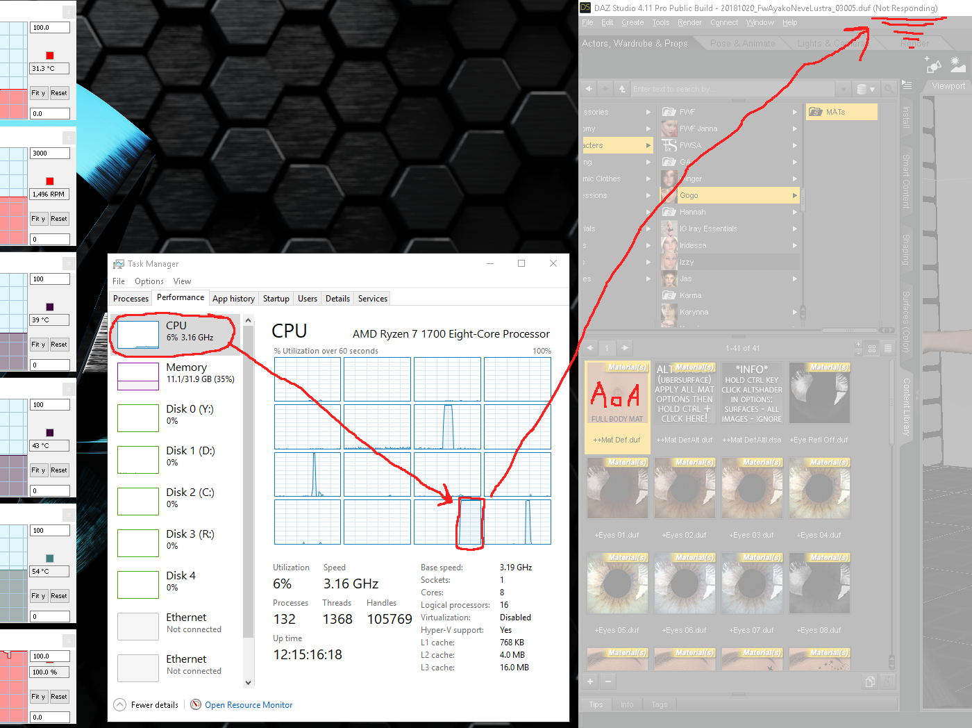Switch to the App history tab
This screenshot has width=972, height=728.
click(x=234, y=299)
